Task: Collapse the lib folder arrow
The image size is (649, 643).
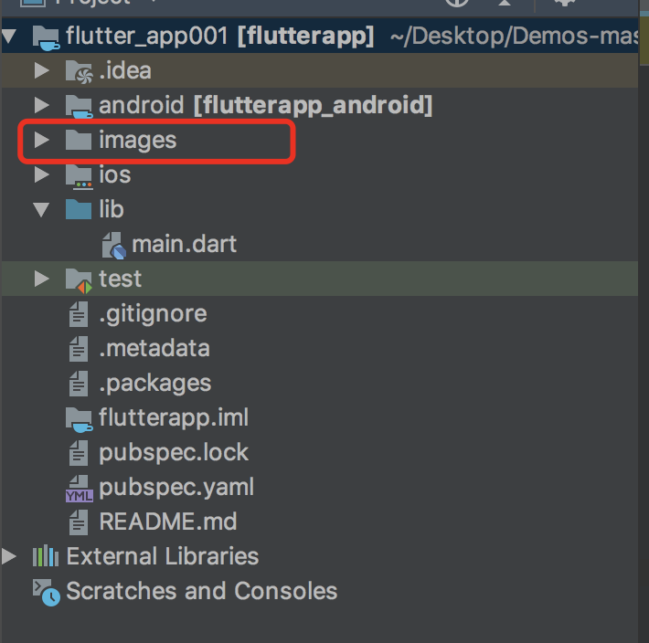Action: point(41,210)
